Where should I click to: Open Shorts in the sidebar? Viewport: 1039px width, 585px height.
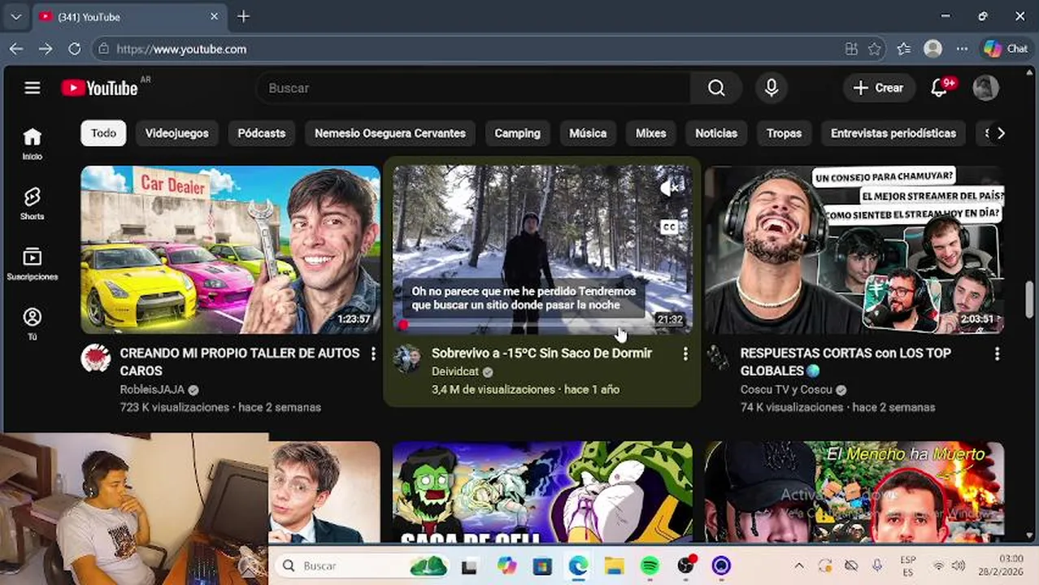[x=33, y=204]
